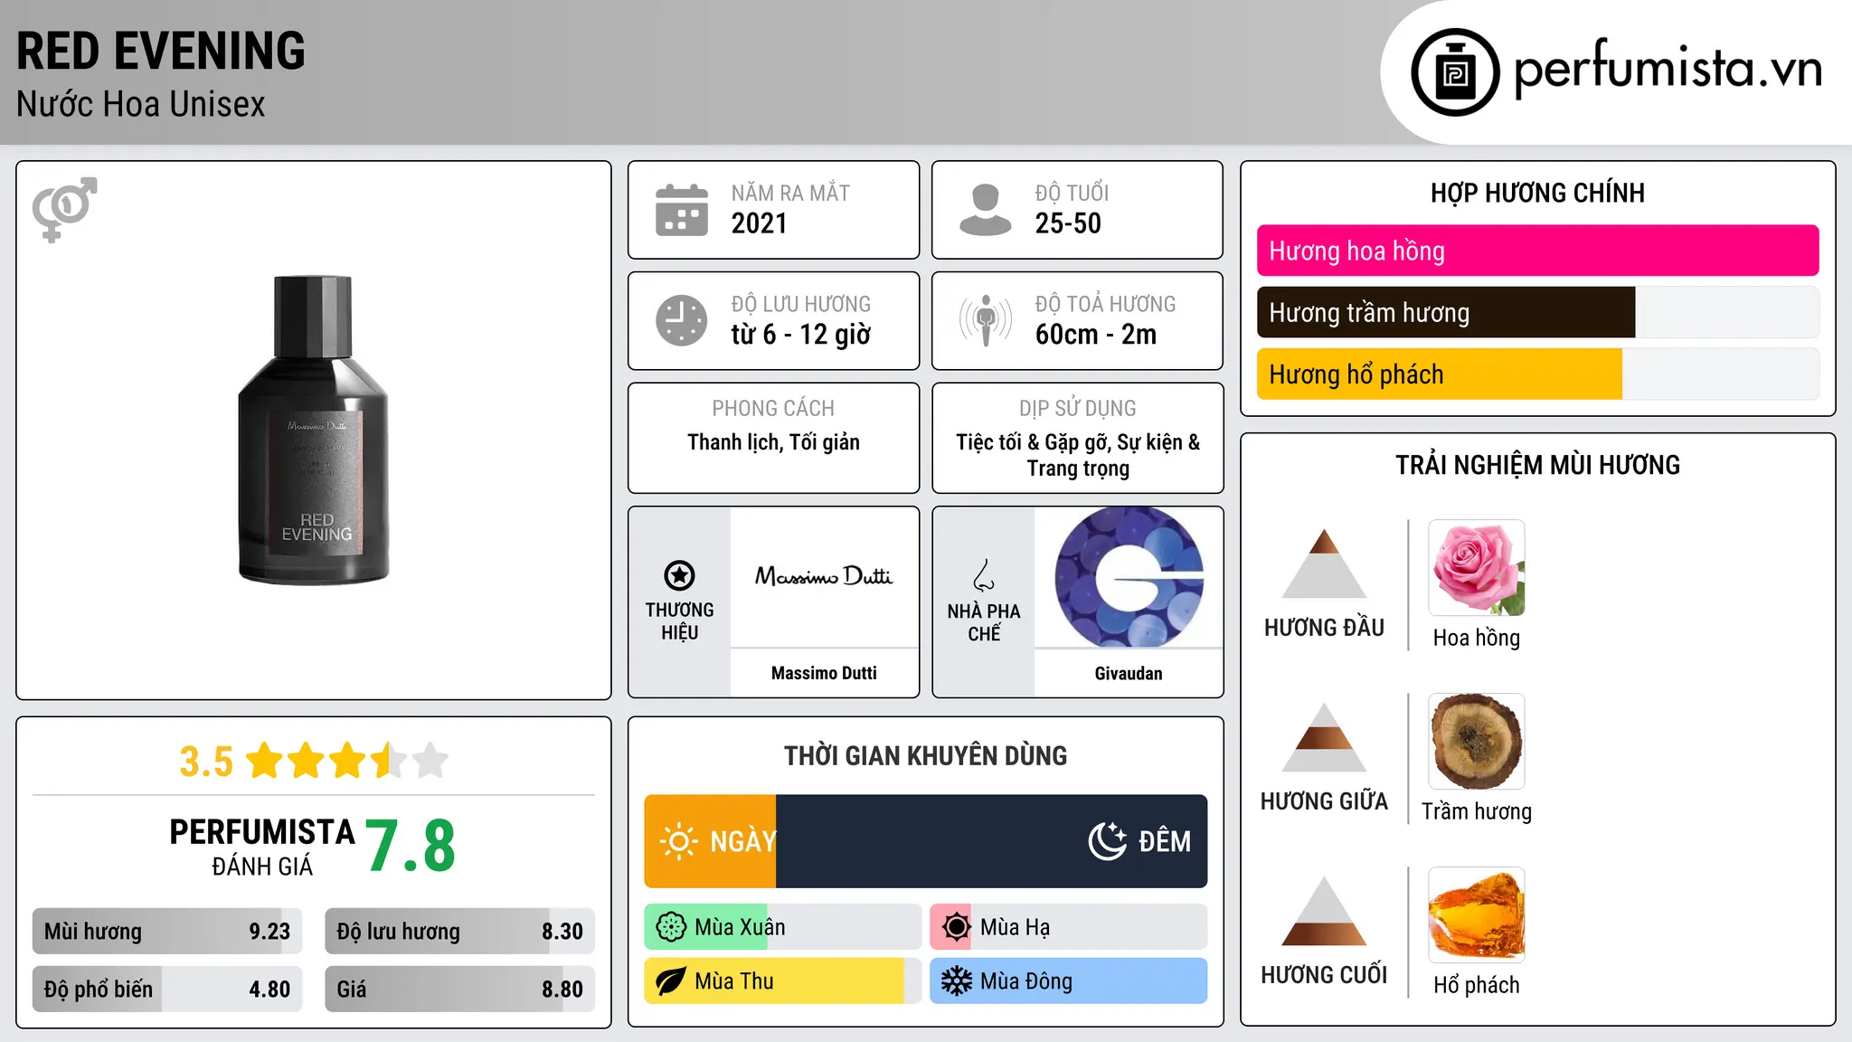The image size is (1852, 1042).
Task: Click the Độ phổ biến 4.80 score bar
Action: click(167, 989)
